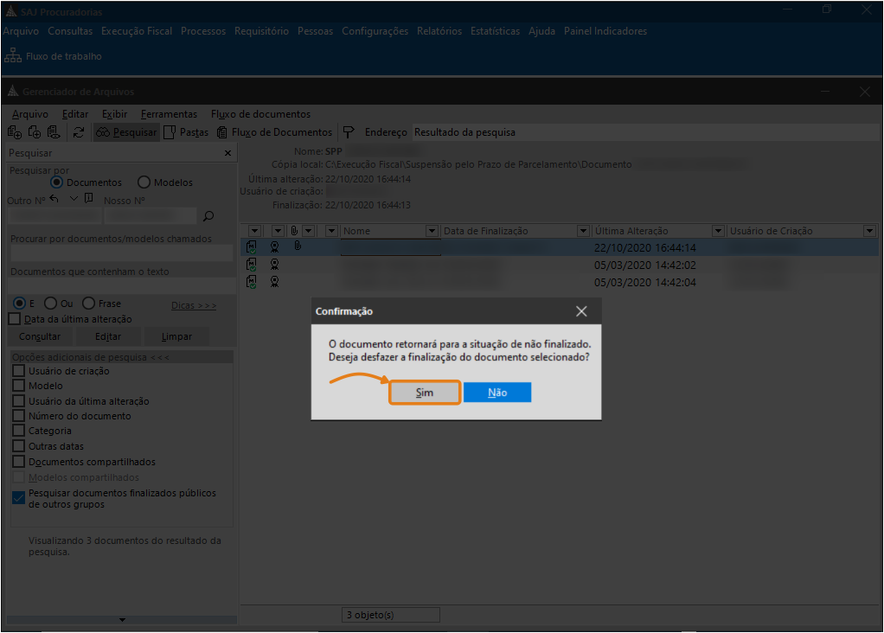Open the Nome column filter dropdown
Screen dimensions: 884x633
(x=432, y=231)
